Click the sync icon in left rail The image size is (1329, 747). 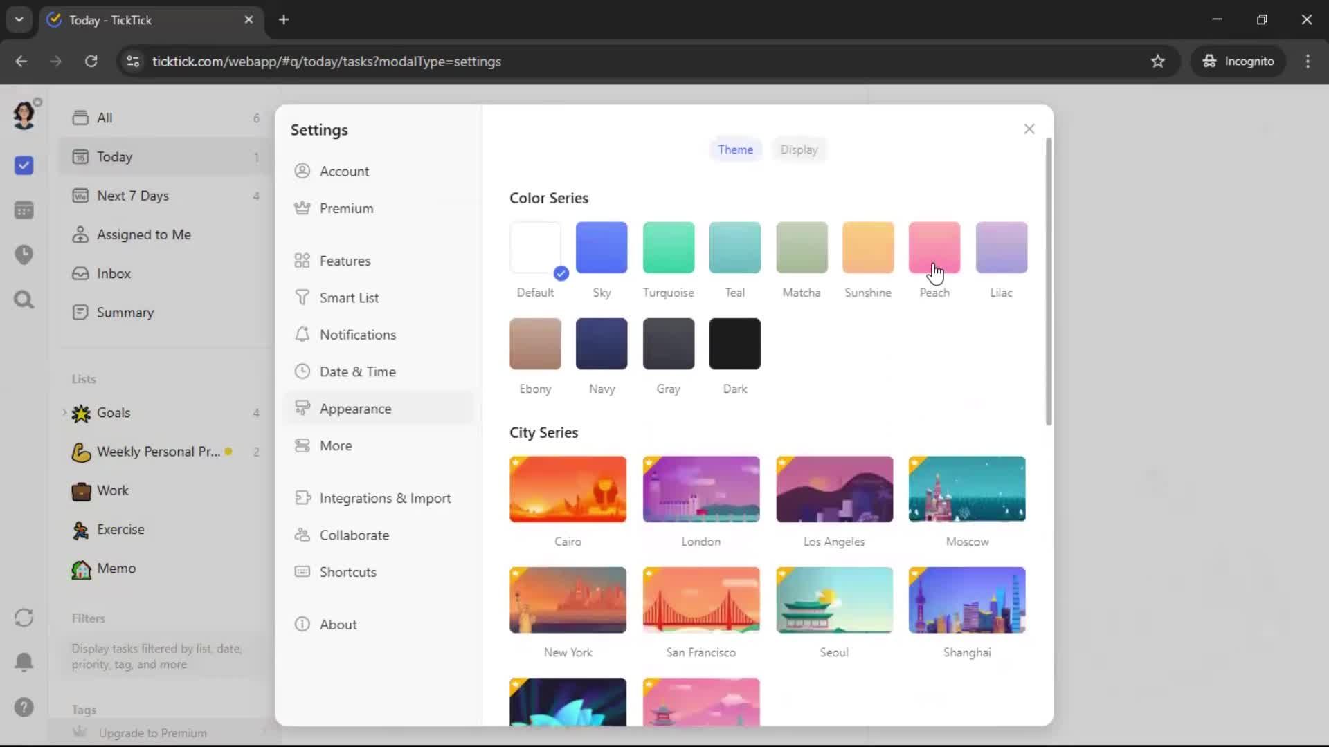(24, 618)
